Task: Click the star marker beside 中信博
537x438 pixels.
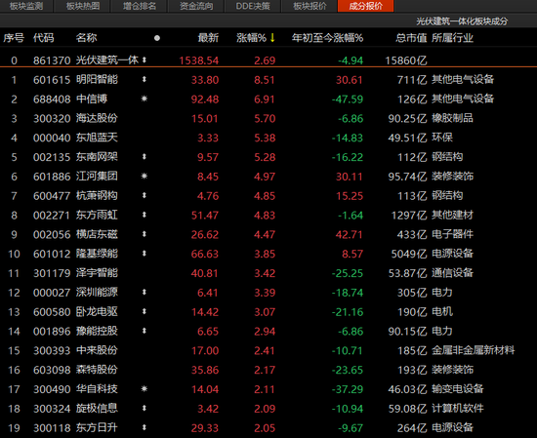Action: [x=145, y=99]
